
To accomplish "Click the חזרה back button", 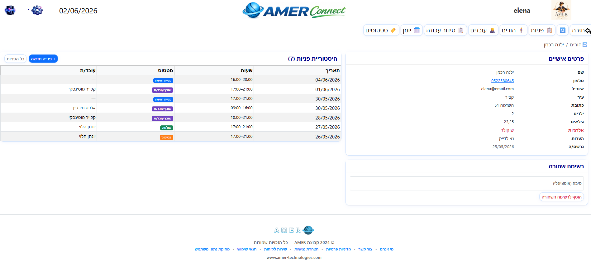I will 581,30.
